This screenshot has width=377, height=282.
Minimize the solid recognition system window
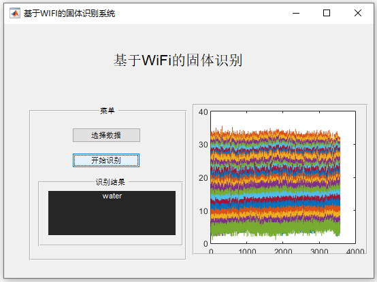tap(296, 13)
